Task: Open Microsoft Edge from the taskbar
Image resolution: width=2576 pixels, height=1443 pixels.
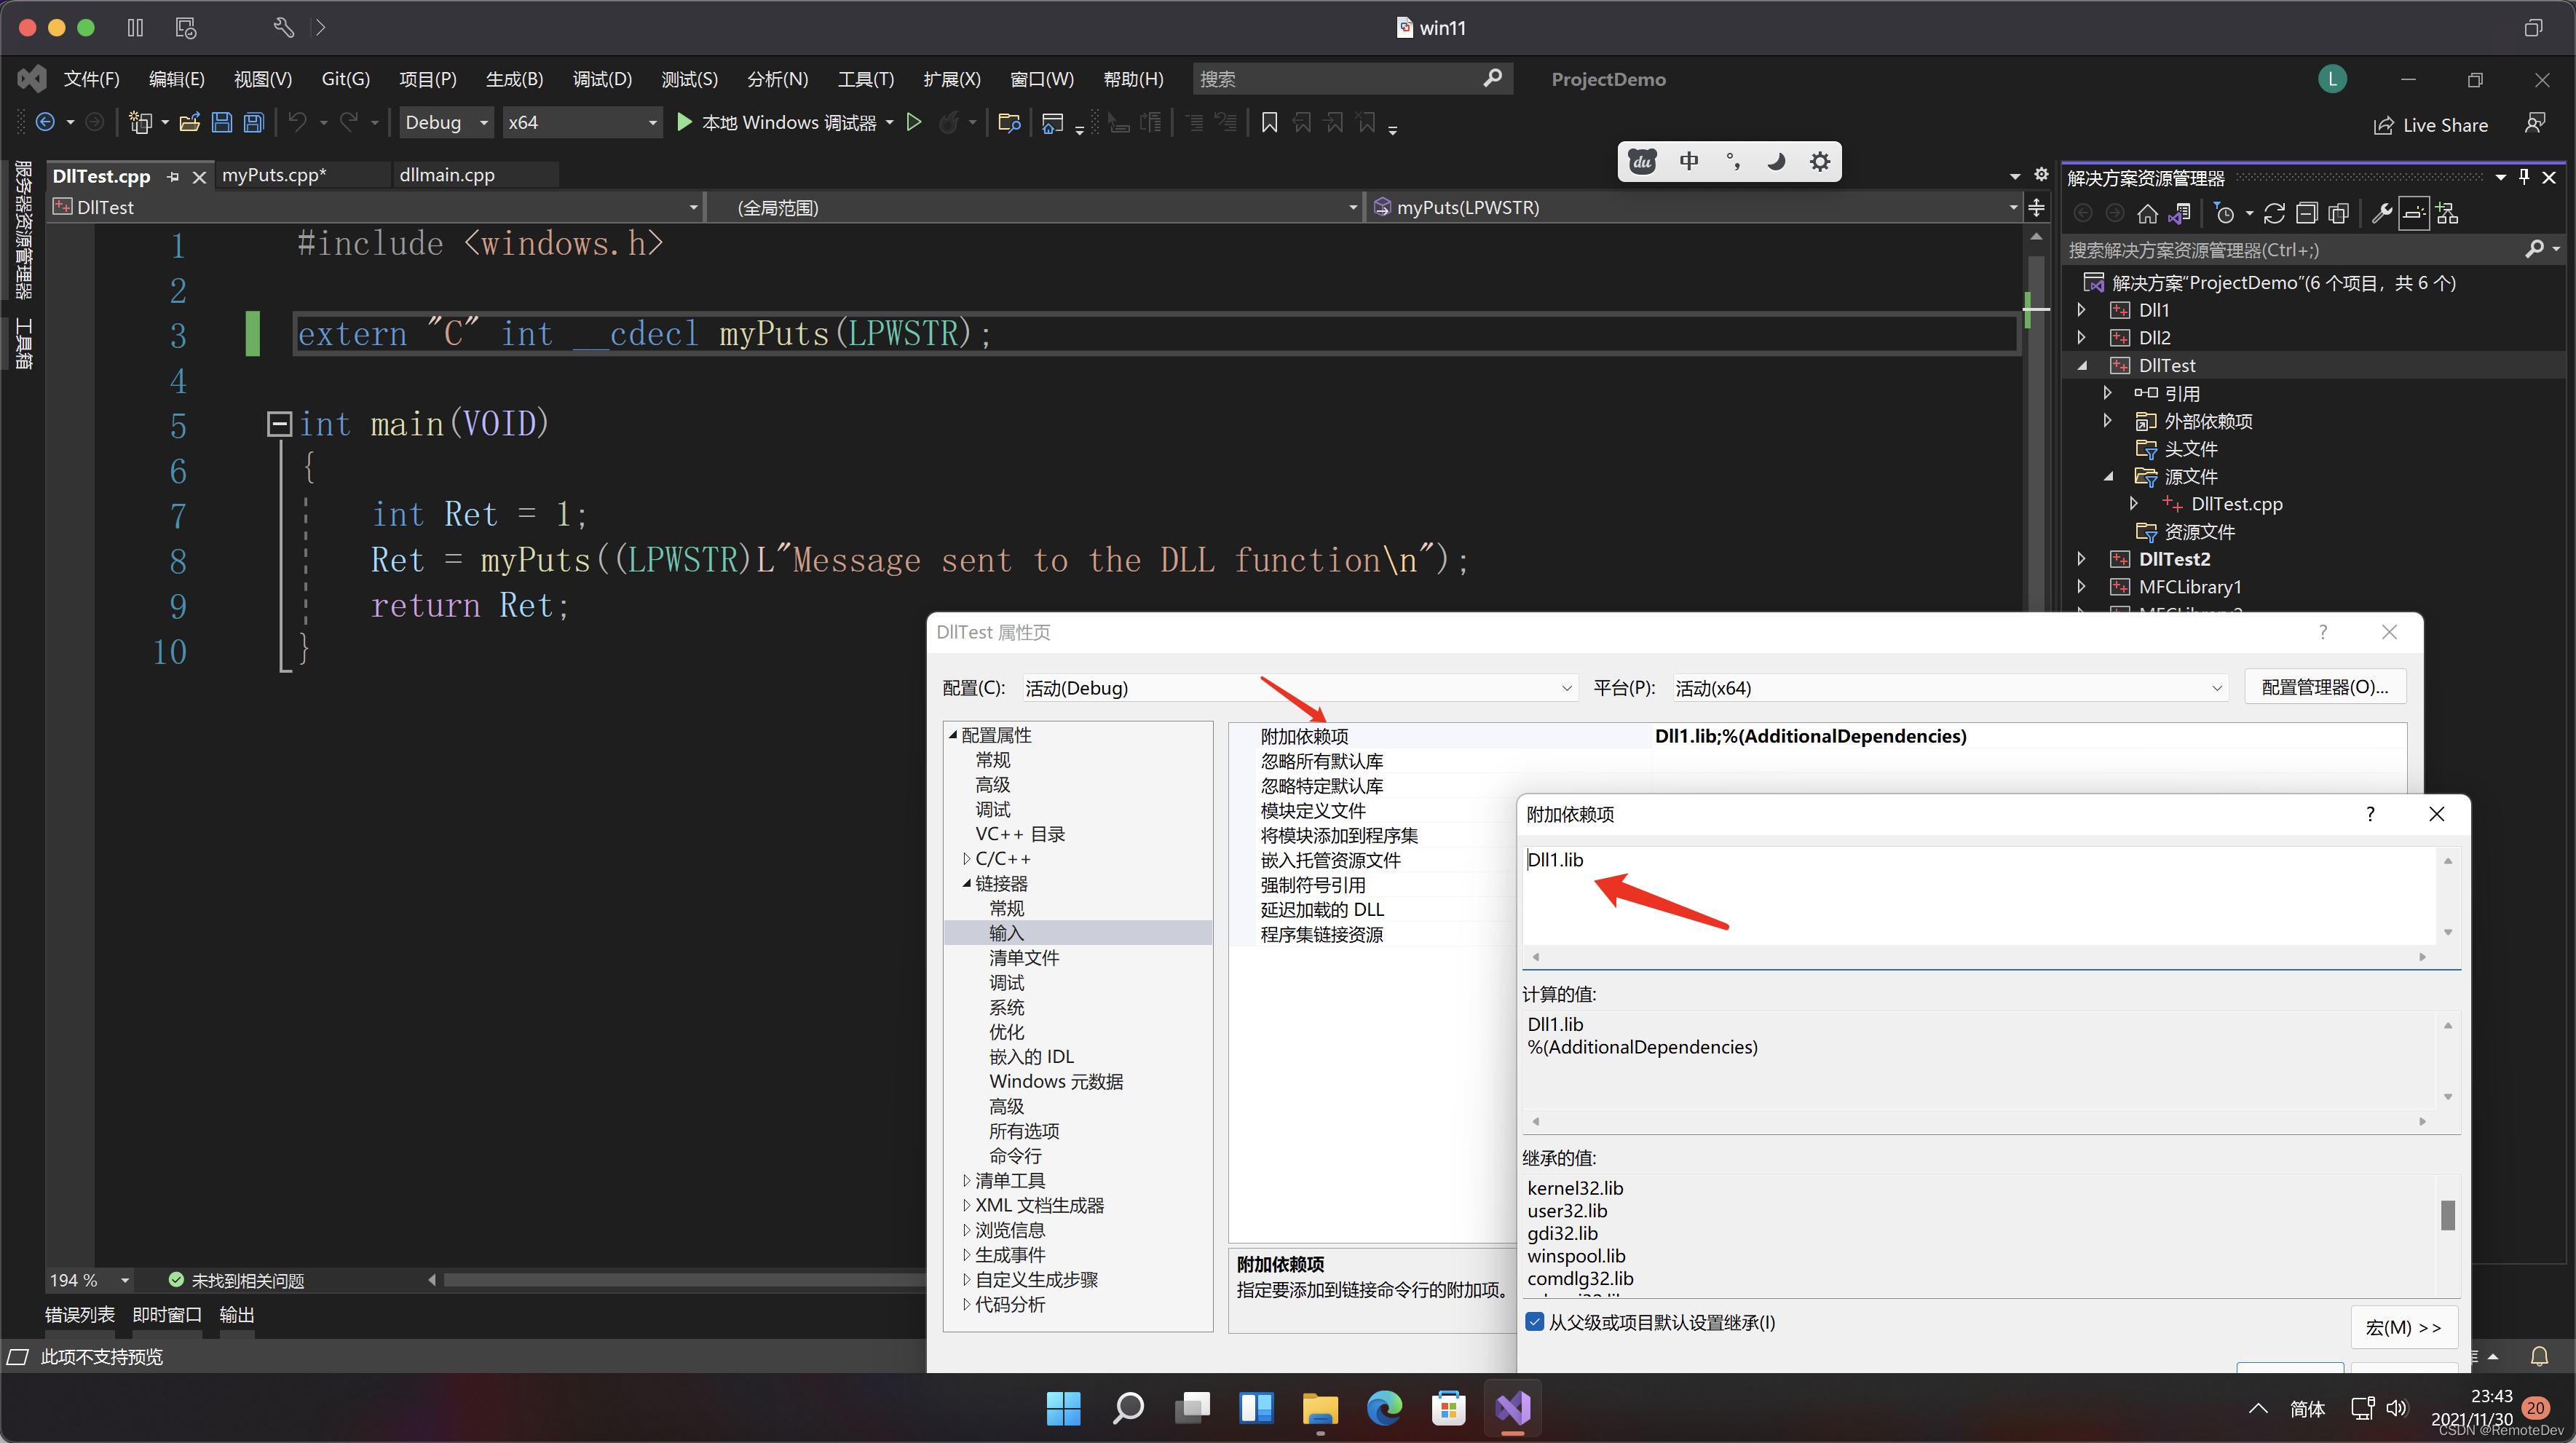Action: [1384, 1408]
